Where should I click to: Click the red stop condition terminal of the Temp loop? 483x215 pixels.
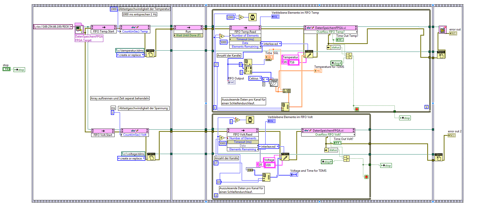[357, 109]
